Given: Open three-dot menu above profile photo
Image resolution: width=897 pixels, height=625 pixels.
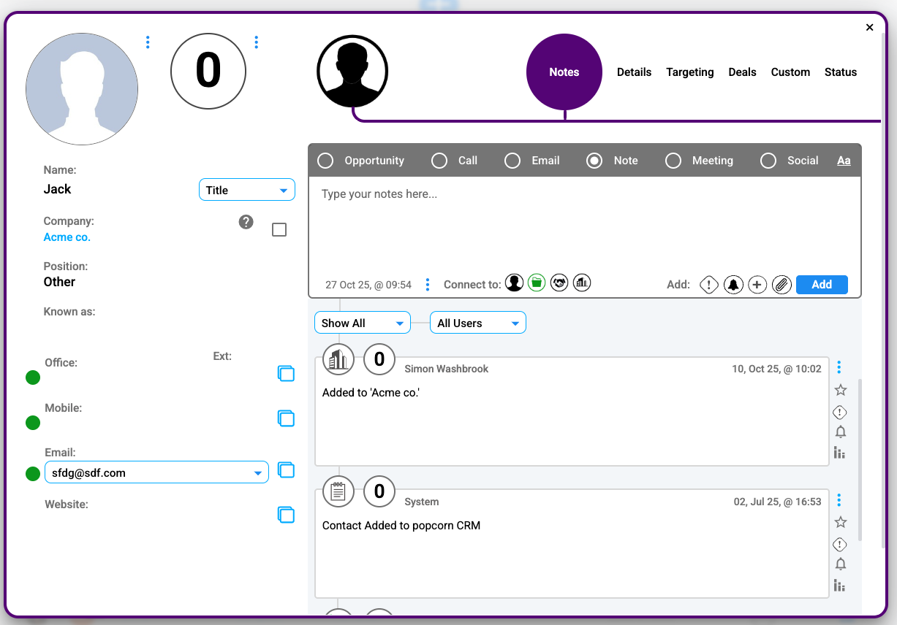Looking at the screenshot, I should tap(148, 42).
